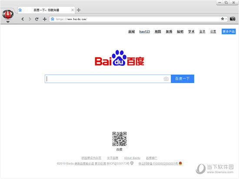Click the Baidu QR code image
Viewport: 239px width, 179px height.
[x=119, y=139]
